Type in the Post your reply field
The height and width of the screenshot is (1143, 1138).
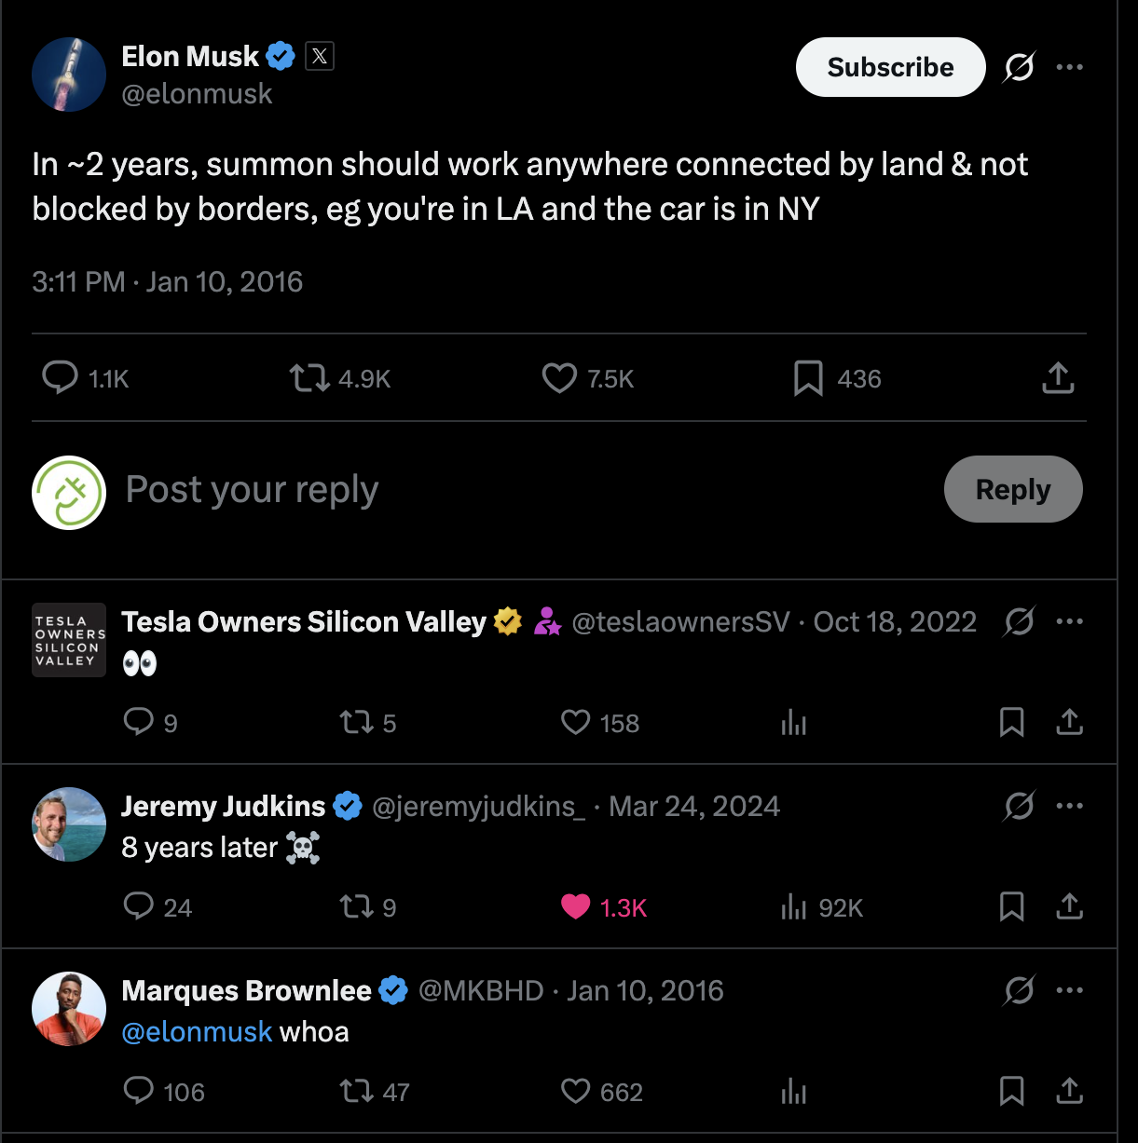point(466,490)
